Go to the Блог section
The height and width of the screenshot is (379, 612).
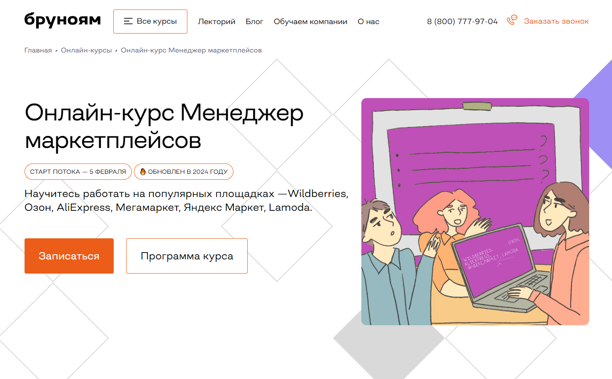pyautogui.click(x=255, y=22)
